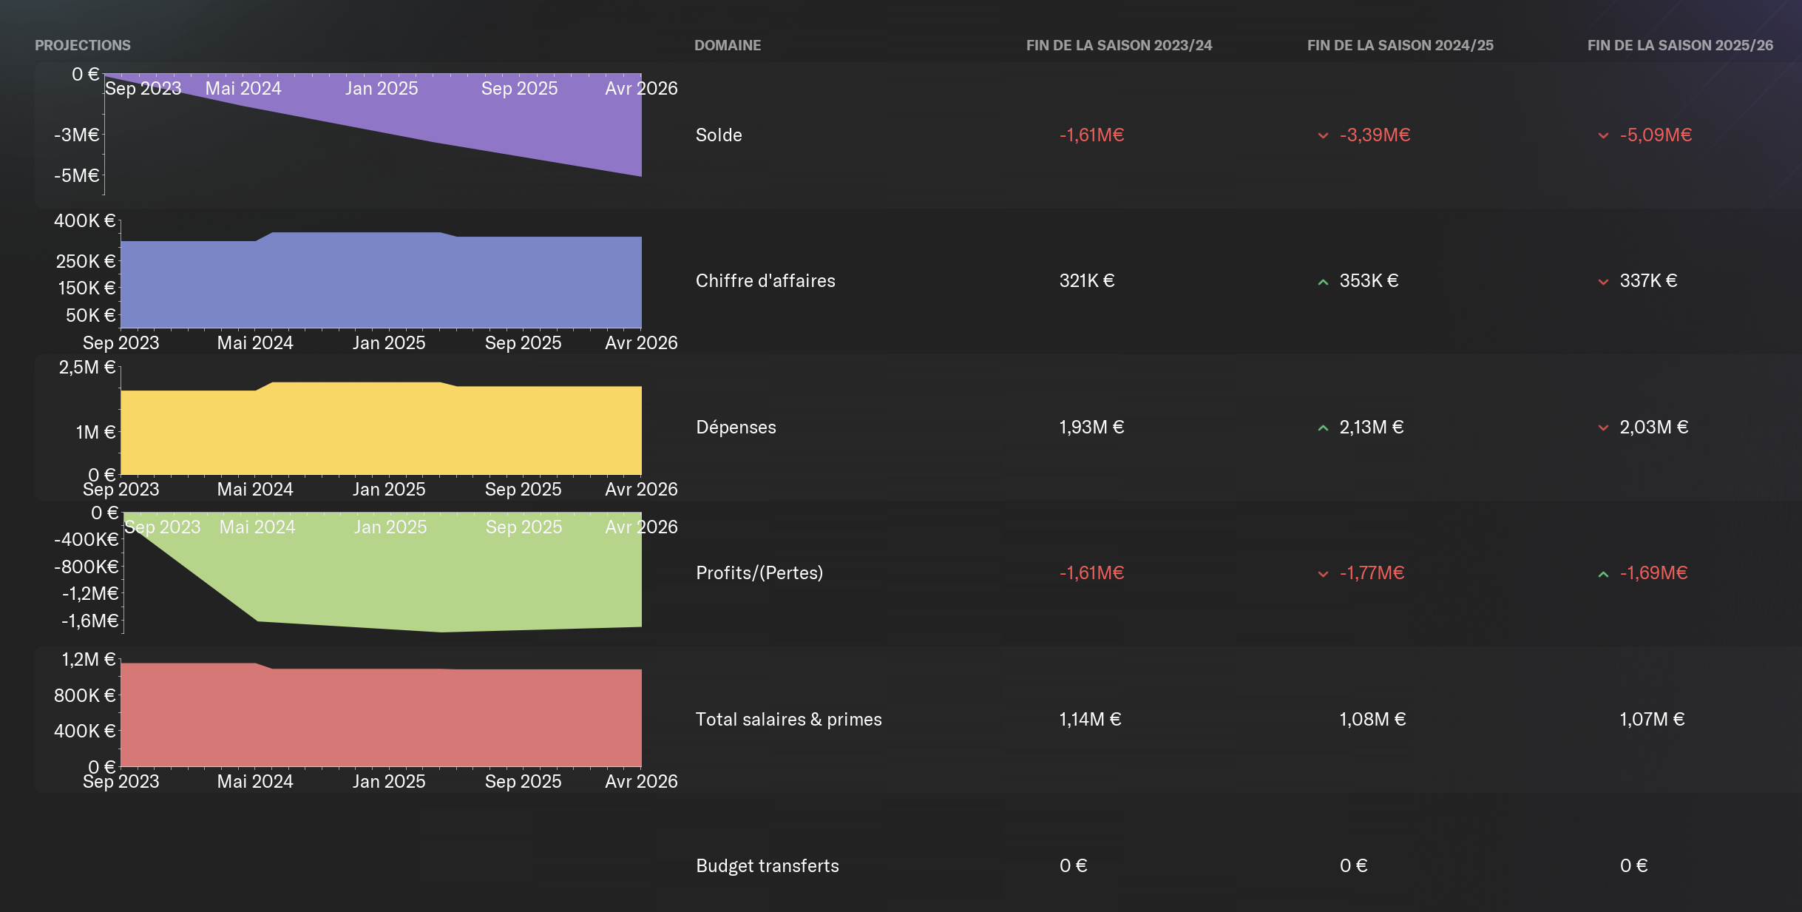This screenshot has height=912, width=1802.
Task: Click the red down arrow beside -5,09M€ Solde
Action: coord(1603,135)
